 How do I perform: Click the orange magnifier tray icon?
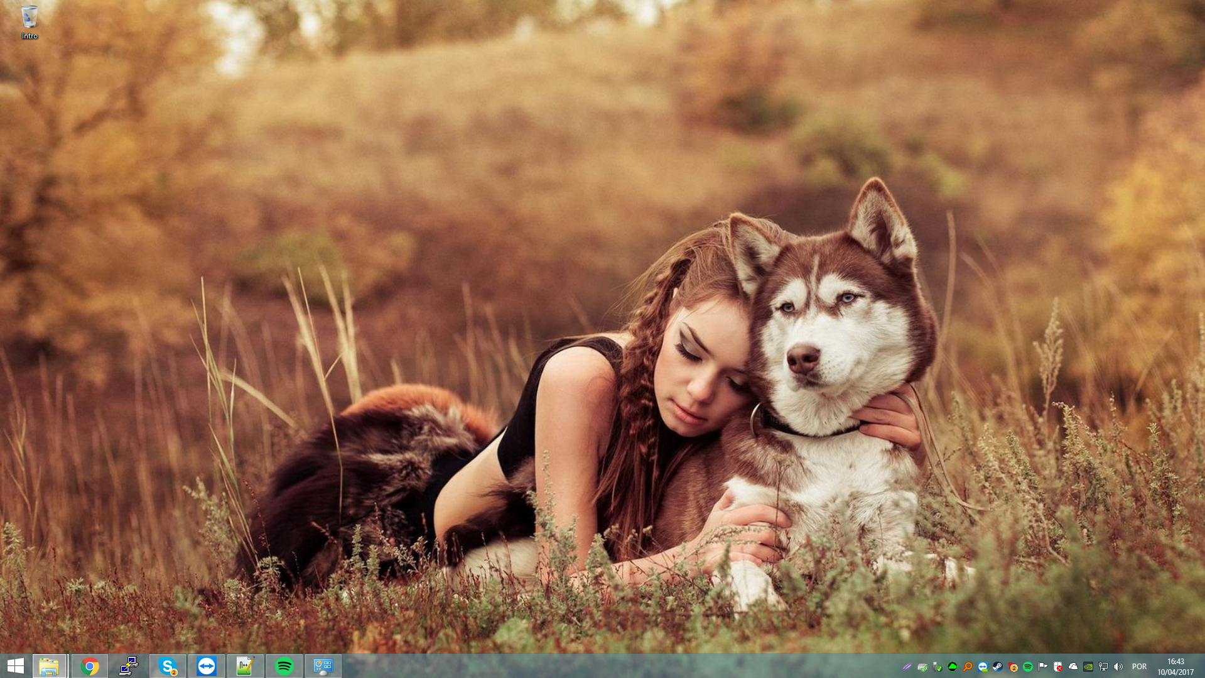click(x=967, y=667)
